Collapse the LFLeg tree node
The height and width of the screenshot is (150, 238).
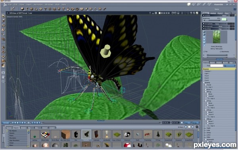(x=206, y=101)
